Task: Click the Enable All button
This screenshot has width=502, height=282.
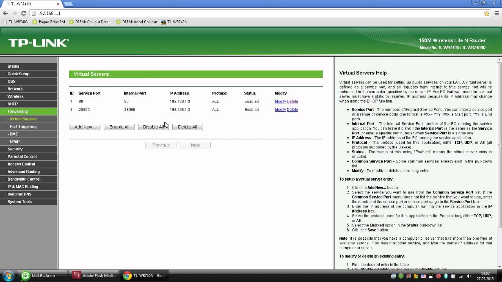Action: pos(119,127)
